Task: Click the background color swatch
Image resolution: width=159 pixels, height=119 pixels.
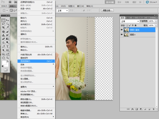Action: (7, 65)
